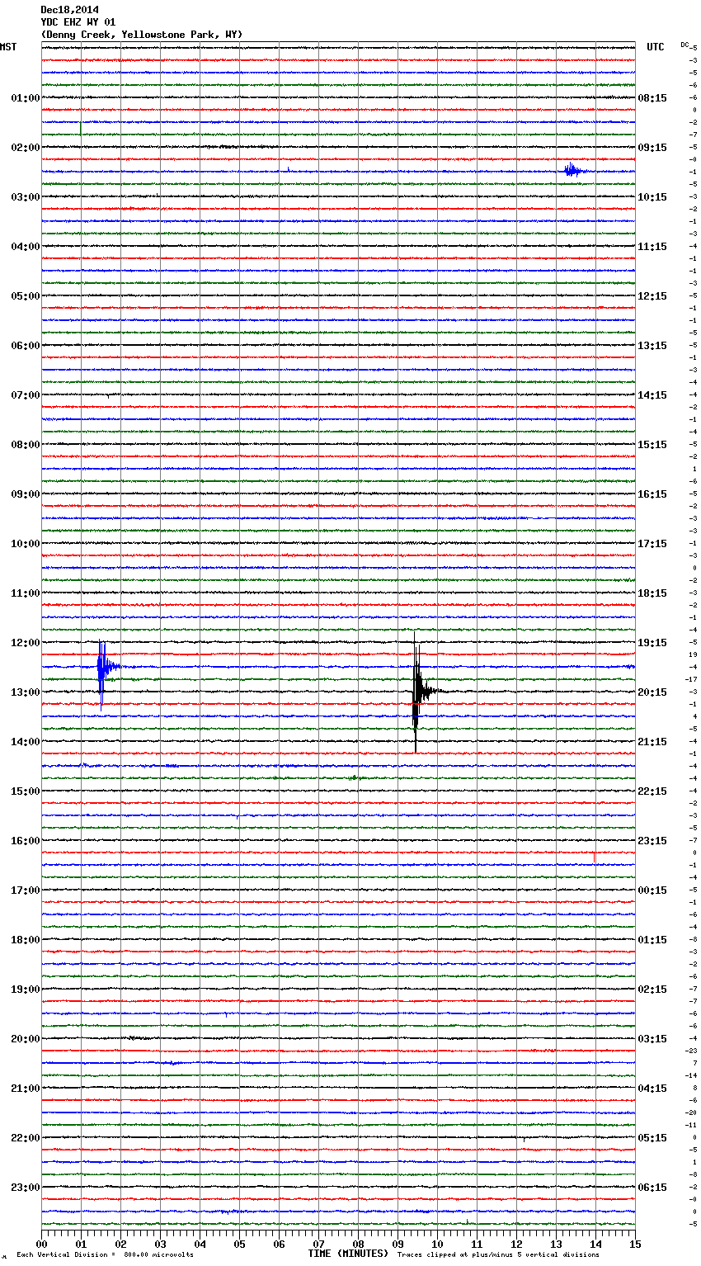Click the DC column header at top right
This screenshot has height=1266, width=701.
tap(685, 45)
